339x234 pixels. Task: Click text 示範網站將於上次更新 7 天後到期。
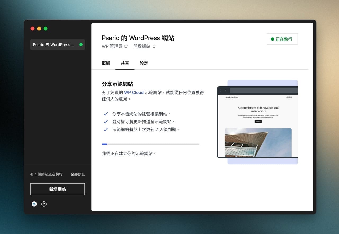(146, 129)
